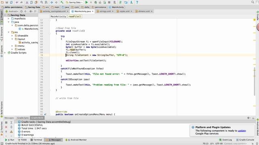Click the red X close icon in Messages
This screenshot has width=259, height=145.
tap(6, 127)
